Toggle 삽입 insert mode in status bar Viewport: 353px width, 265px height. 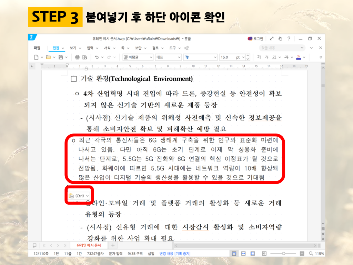(151, 254)
